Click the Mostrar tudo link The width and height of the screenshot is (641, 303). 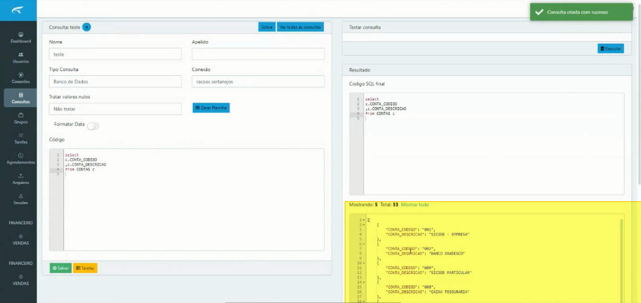[x=415, y=205]
